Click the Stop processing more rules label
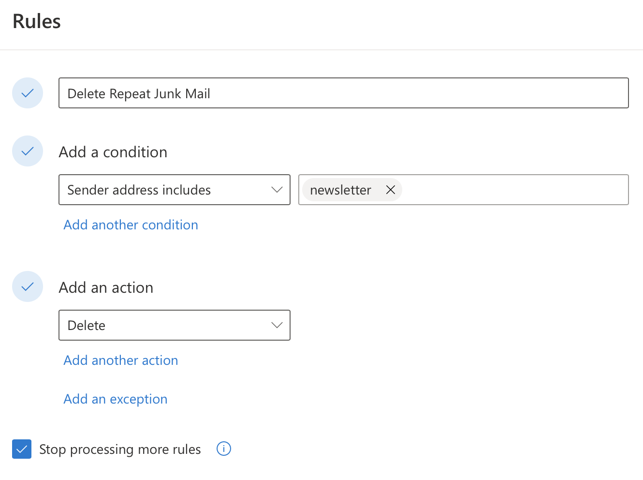 pos(120,450)
